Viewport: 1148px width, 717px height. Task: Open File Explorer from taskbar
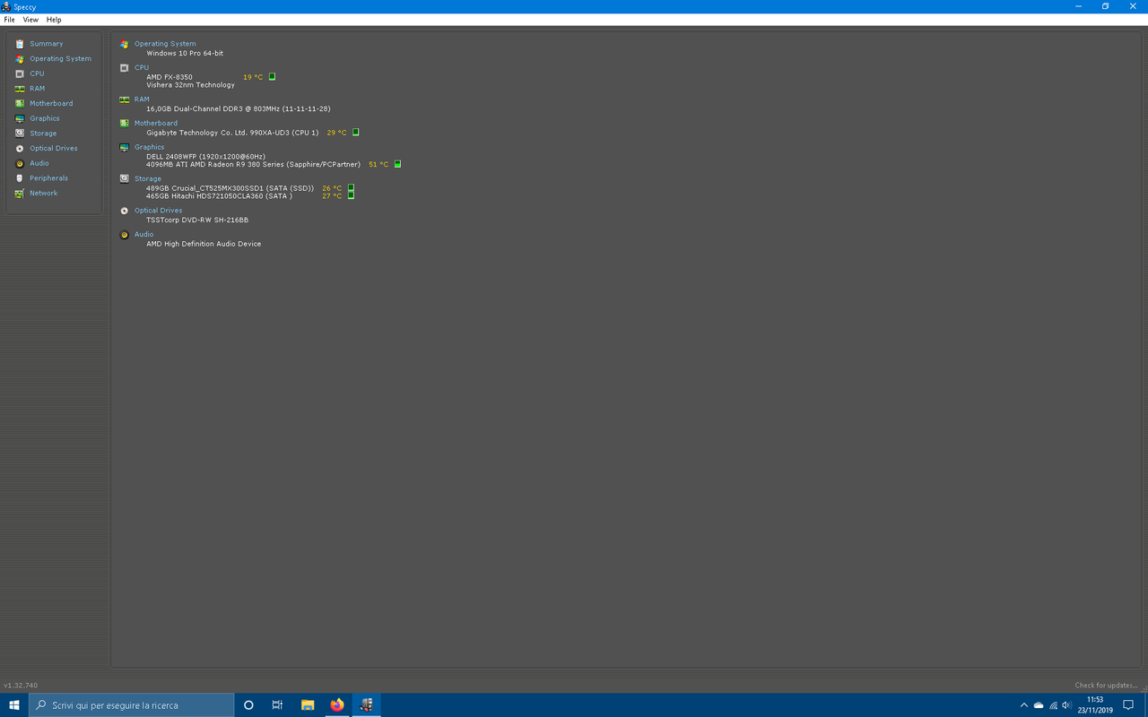click(308, 705)
